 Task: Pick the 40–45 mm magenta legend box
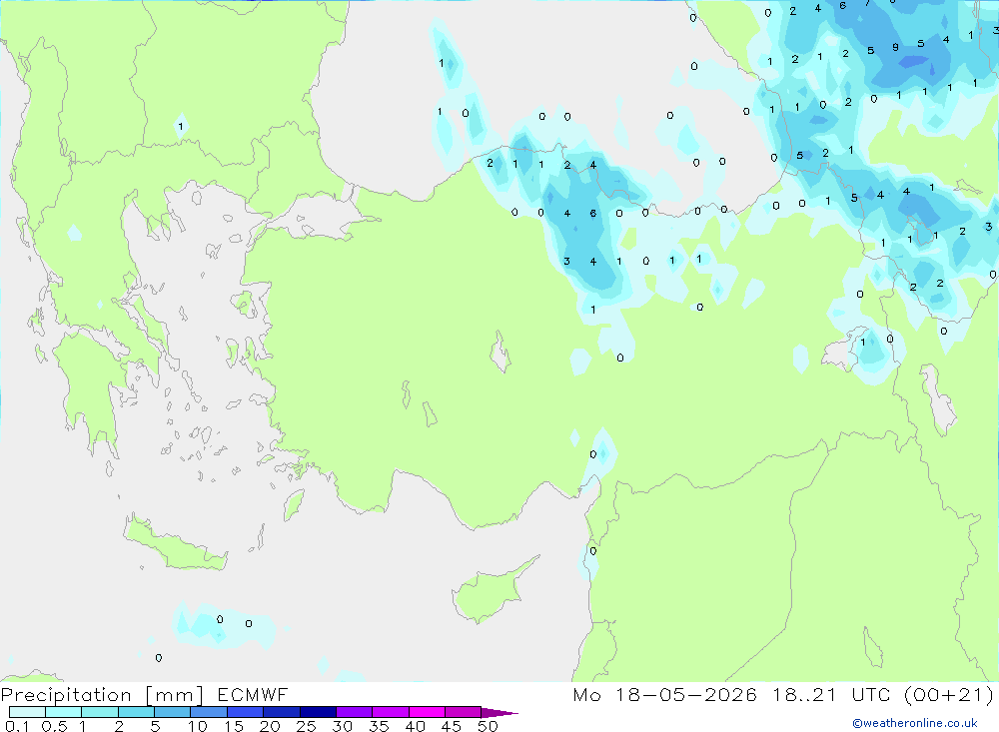[427, 712]
